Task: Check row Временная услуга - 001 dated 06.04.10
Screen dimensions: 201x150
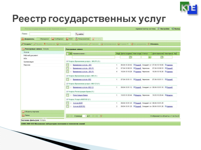Action: coord(68,65)
